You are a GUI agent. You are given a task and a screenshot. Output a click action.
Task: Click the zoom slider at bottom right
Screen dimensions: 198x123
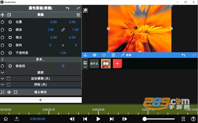159,119
